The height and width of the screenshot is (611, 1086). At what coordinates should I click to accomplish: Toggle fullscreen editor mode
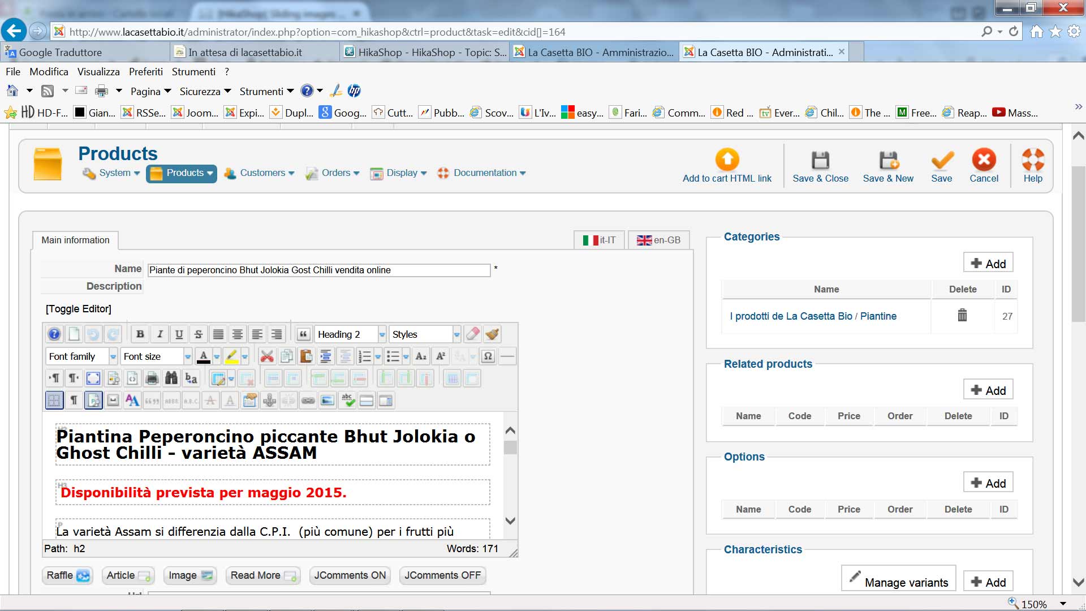(x=93, y=378)
